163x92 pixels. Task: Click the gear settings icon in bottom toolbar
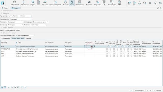point(12,87)
